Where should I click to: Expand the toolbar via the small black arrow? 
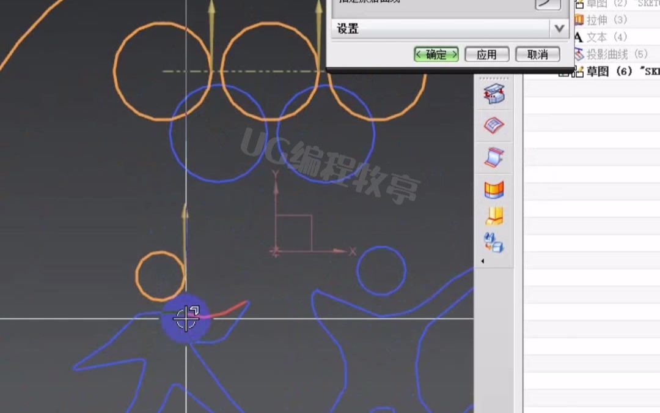483,261
